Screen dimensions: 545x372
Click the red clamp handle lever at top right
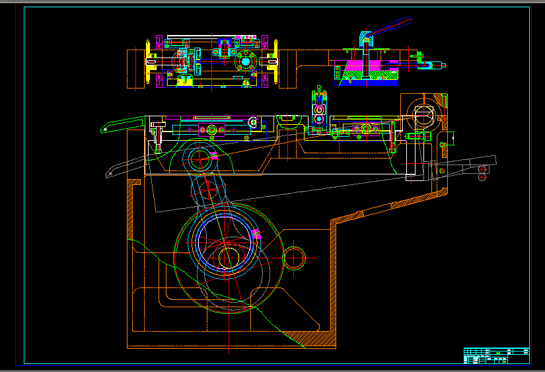coord(394,26)
